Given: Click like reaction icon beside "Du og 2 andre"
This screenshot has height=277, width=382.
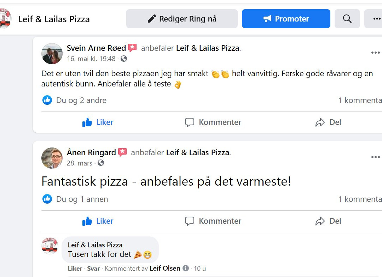Looking at the screenshot, I should tap(47, 100).
